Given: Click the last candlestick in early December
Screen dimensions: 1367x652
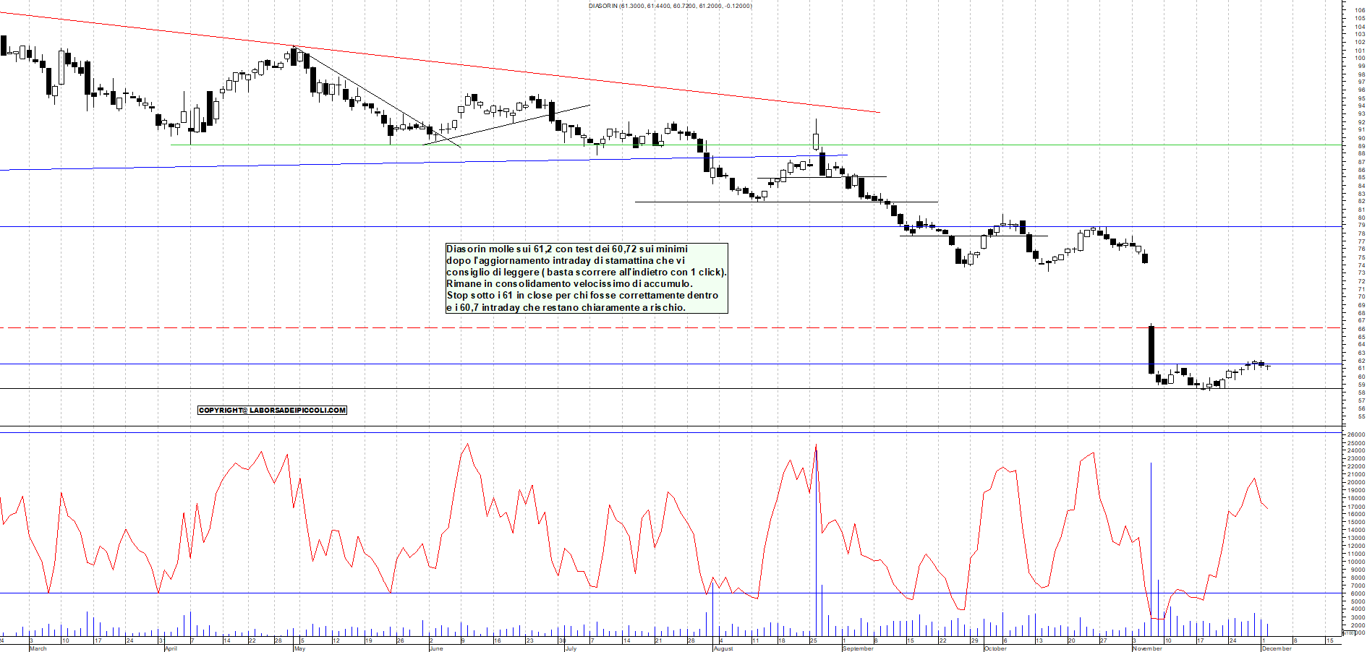Looking at the screenshot, I should [1268, 366].
